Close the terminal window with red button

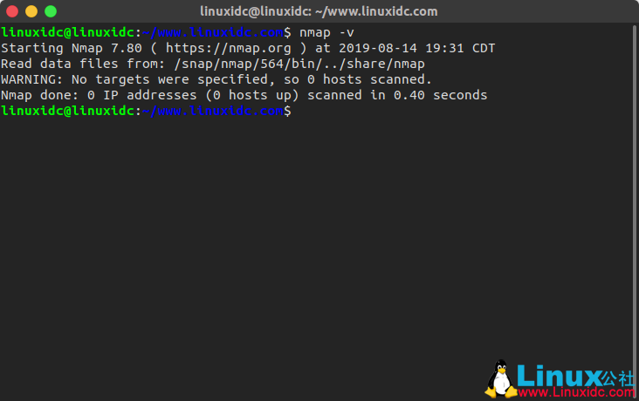pyautogui.click(x=12, y=11)
